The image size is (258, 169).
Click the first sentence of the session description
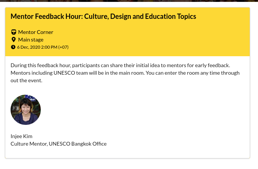click(x=120, y=65)
